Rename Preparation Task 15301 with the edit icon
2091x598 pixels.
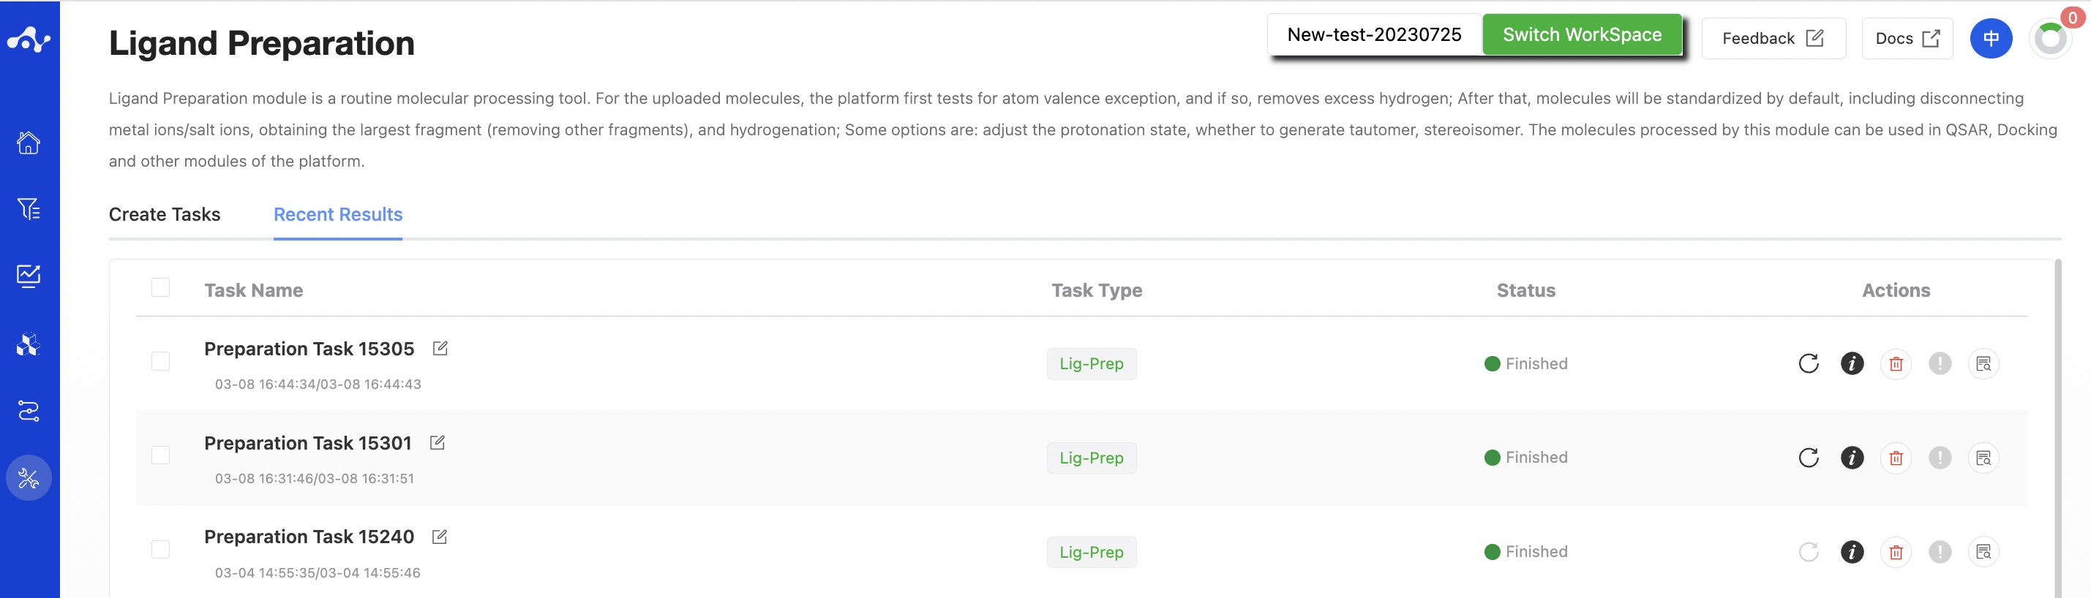click(x=438, y=442)
